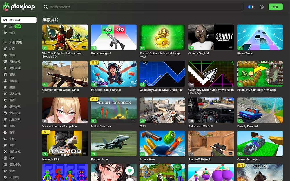Click the blue lightning points icon
The image size is (290, 181).
tap(250, 7)
